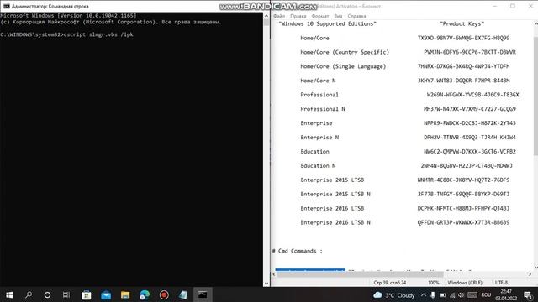538x302 pixels.
Task: Click the "Windows 10 Supported Editions" heading
Action: click(x=327, y=24)
